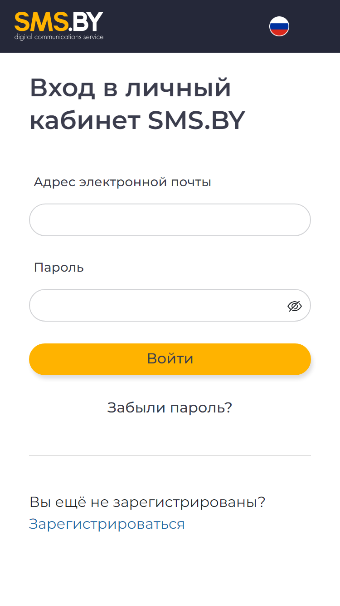
Task: Click the orange SMS part of logo
Action: [42, 22]
